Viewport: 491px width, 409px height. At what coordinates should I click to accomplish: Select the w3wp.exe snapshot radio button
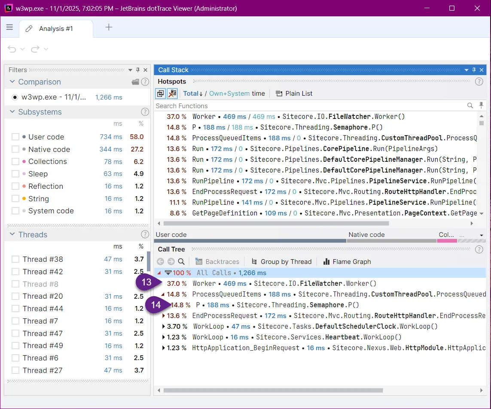(15, 97)
